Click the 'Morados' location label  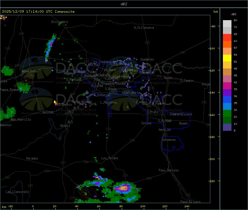pyautogui.click(x=32, y=158)
